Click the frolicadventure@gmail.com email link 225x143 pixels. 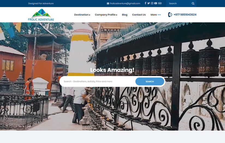point(125,4)
